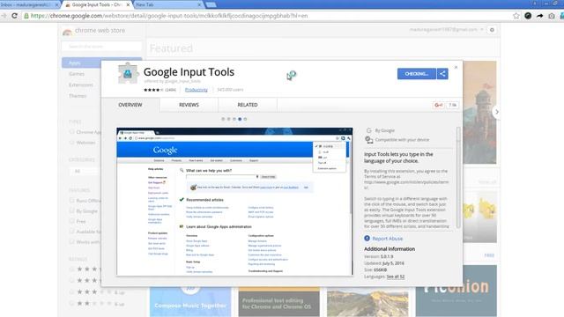Switch to the REVIEWS tab

pos(189,105)
